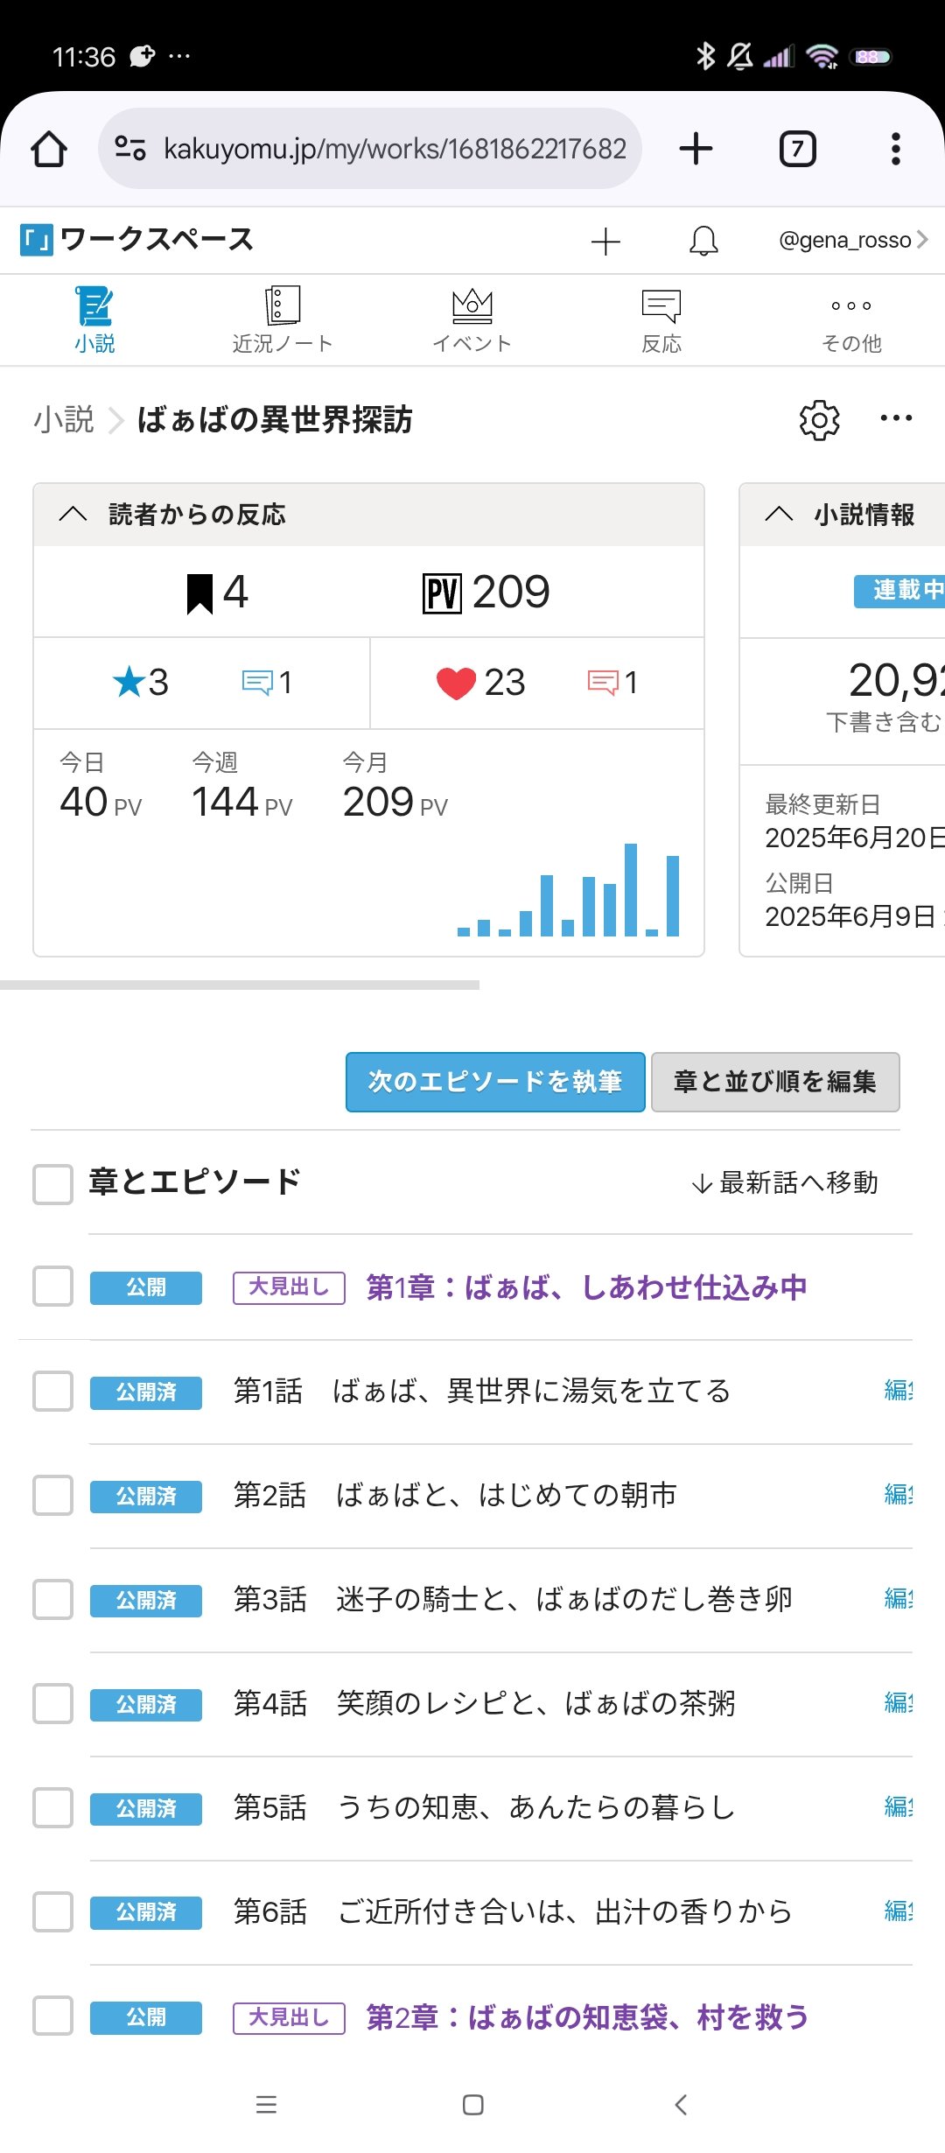Switch to the 近況ノート tab
Screen dimensions: 945x2153
point(282,320)
